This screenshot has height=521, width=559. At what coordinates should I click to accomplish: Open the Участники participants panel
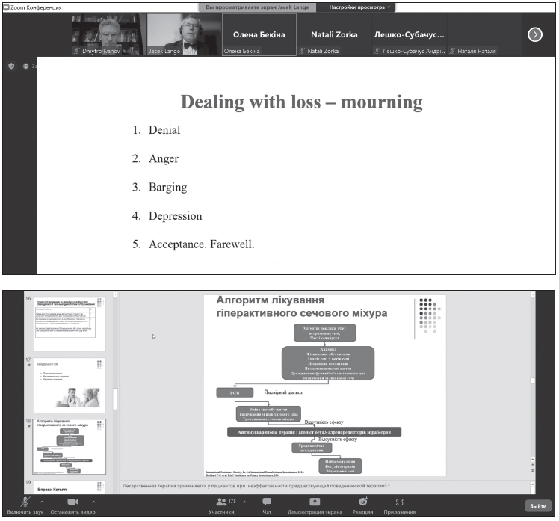pos(220,502)
